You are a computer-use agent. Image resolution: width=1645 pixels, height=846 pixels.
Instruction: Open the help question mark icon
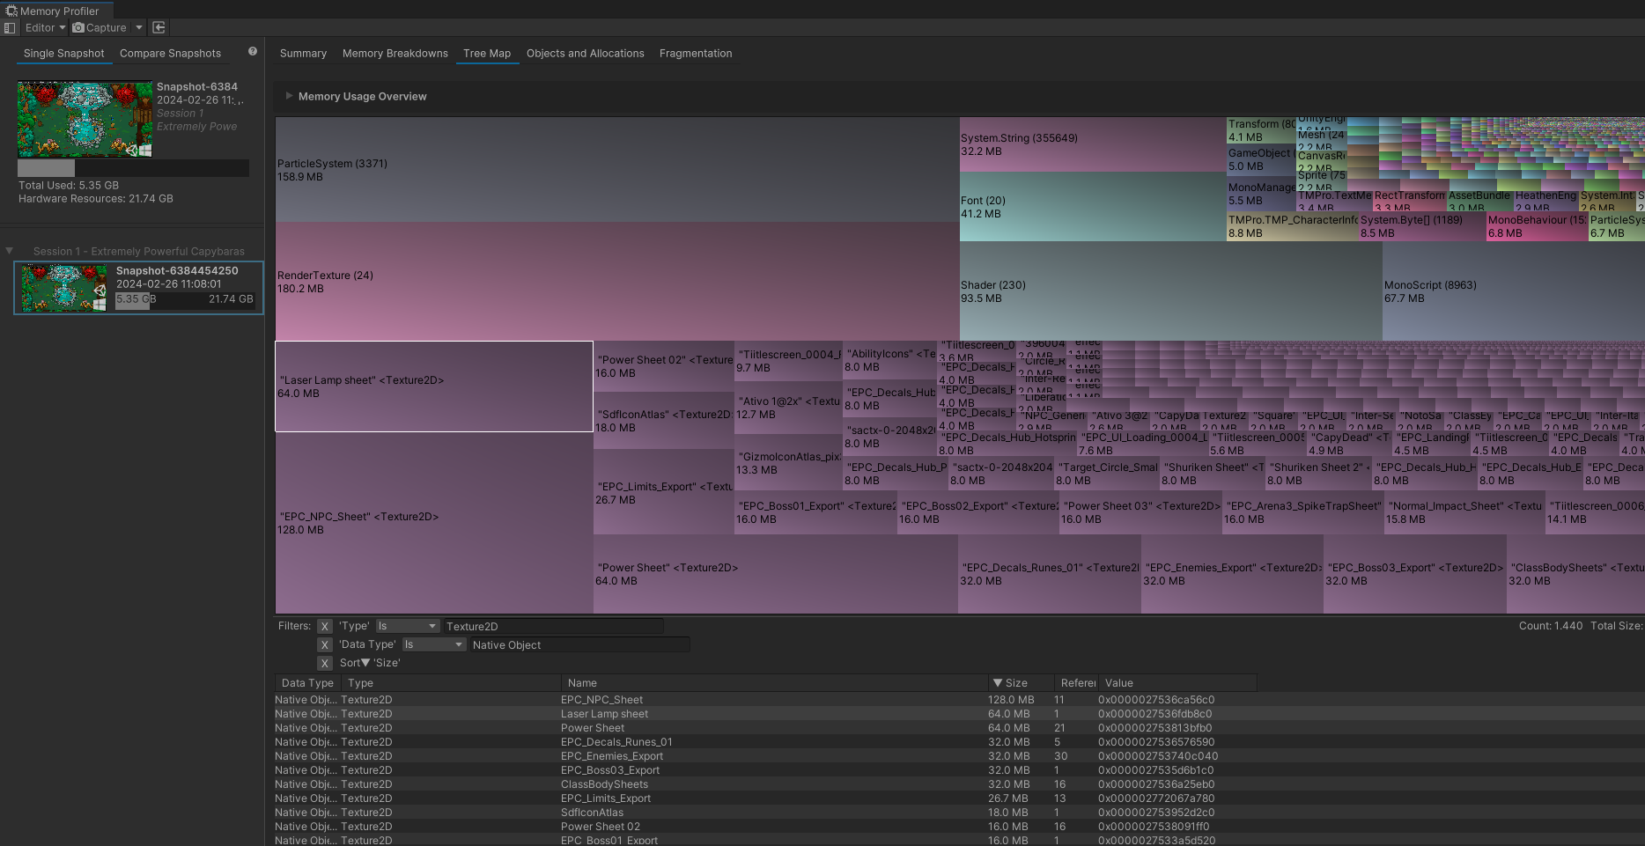253,52
